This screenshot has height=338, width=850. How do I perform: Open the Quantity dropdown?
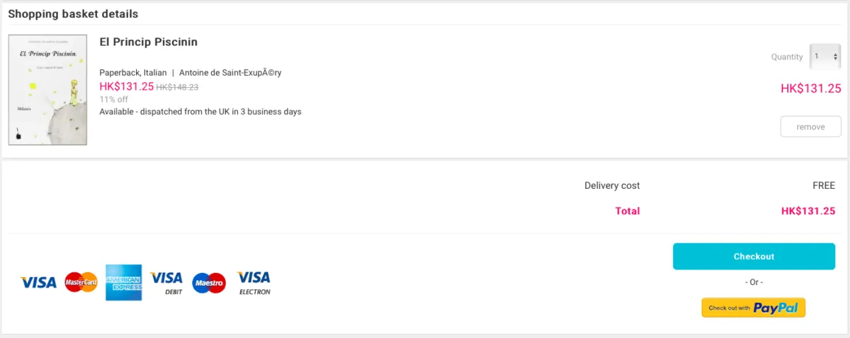click(x=825, y=57)
